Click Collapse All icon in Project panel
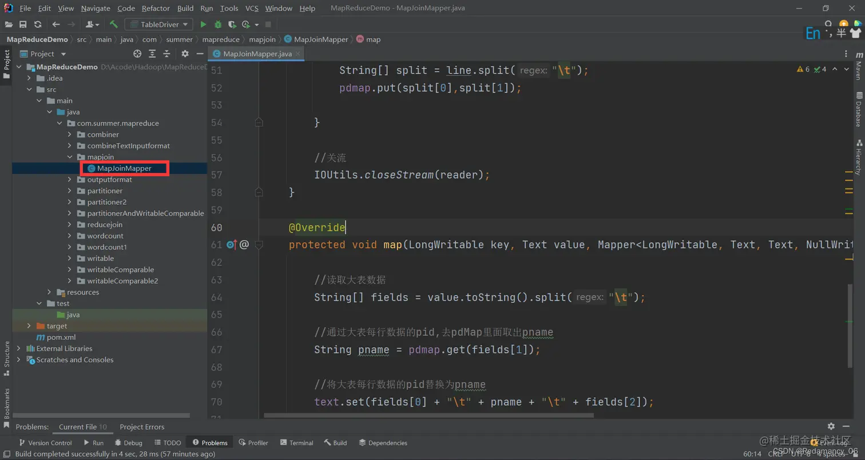The height and width of the screenshot is (460, 865). coord(166,54)
